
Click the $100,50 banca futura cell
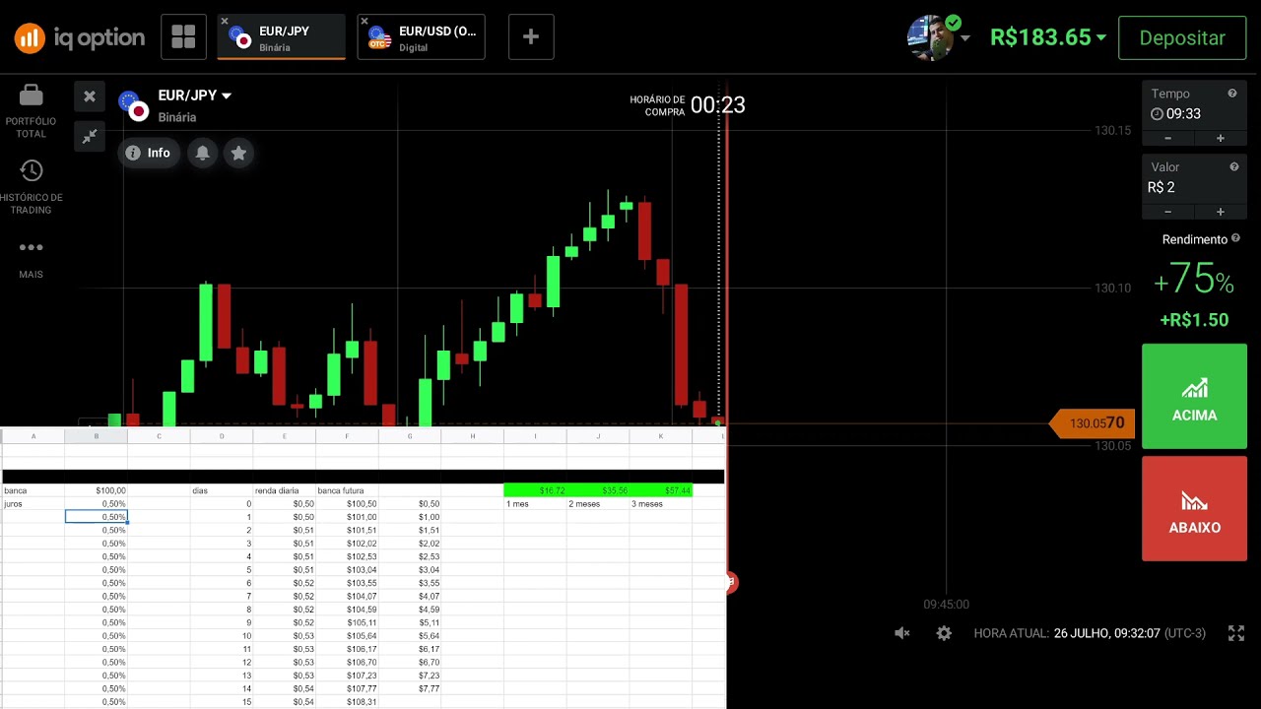point(347,504)
